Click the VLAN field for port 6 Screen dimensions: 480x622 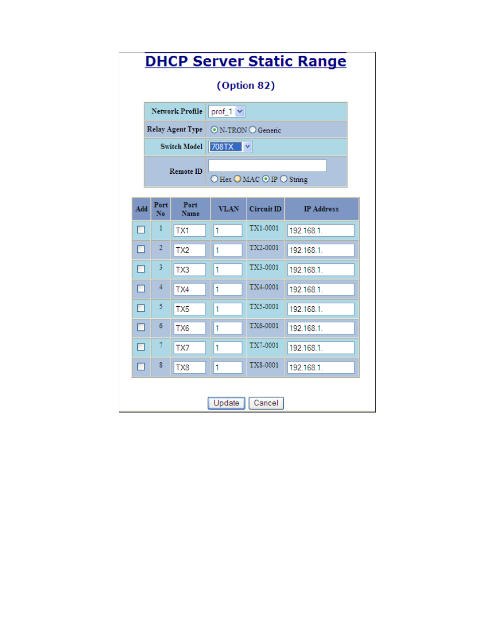click(228, 328)
